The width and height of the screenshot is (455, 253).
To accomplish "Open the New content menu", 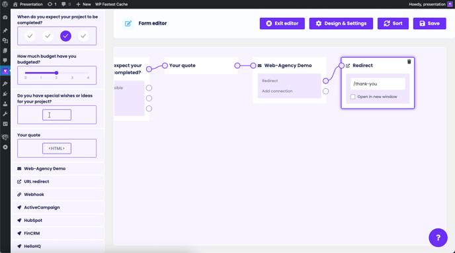I will click(x=83, y=4).
